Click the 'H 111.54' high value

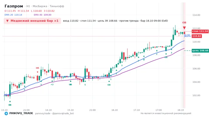[x=23, y=11]
